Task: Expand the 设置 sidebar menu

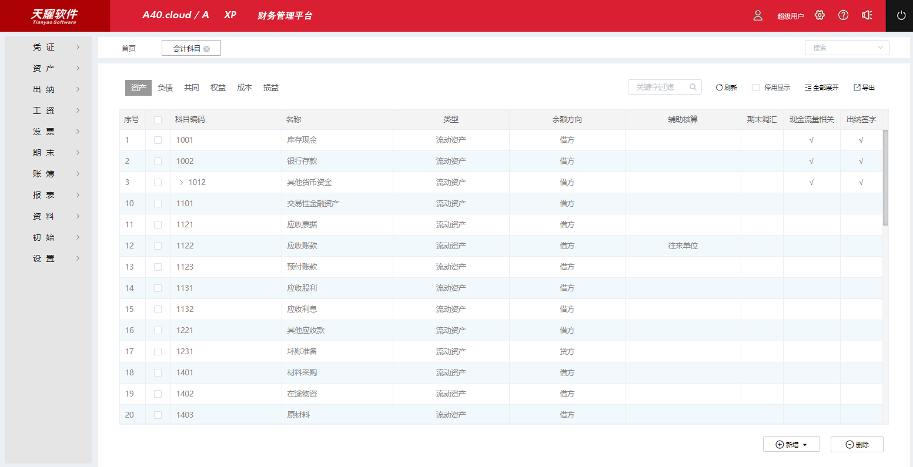Action: pyautogui.click(x=49, y=258)
